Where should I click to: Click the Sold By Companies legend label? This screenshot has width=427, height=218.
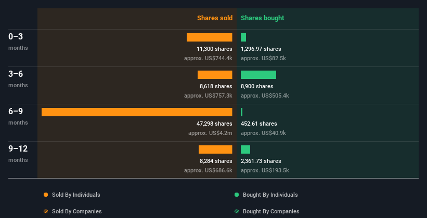point(77,211)
